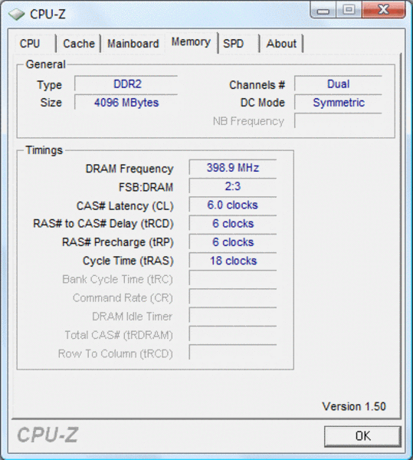Click the maximize window button
Viewport: 413px width, 460px height.
coord(349,10)
